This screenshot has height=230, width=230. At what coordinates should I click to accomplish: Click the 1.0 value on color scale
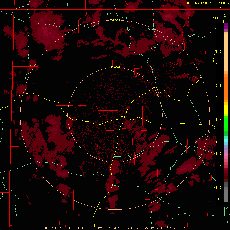click(x=218, y=154)
